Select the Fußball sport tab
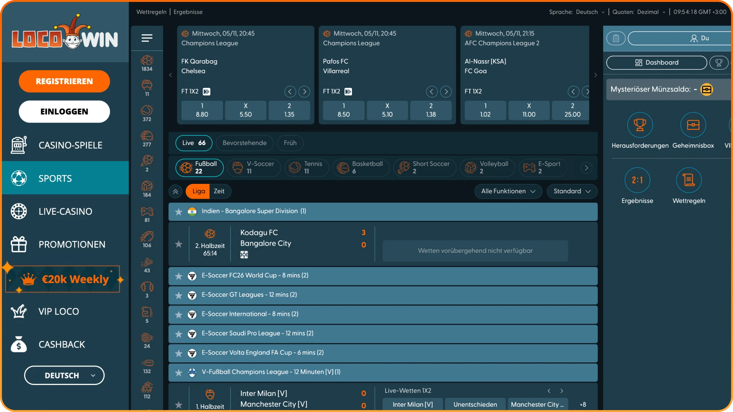Screen dimensions: 733x412 pos(199,167)
